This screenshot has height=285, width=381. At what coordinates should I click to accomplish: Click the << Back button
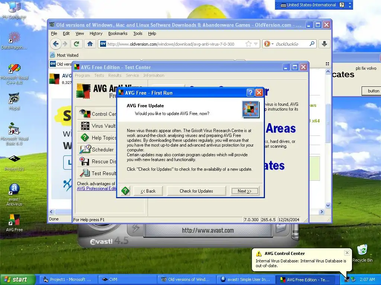point(148,191)
